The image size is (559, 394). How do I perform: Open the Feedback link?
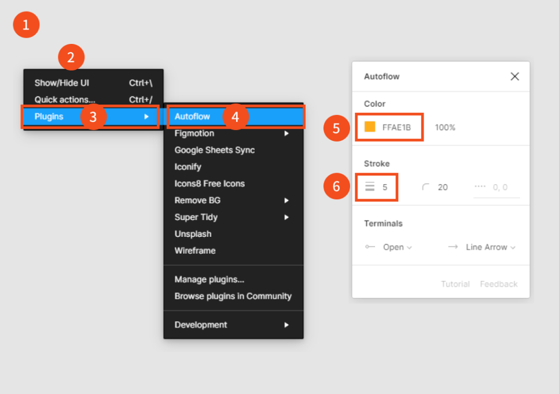(498, 284)
